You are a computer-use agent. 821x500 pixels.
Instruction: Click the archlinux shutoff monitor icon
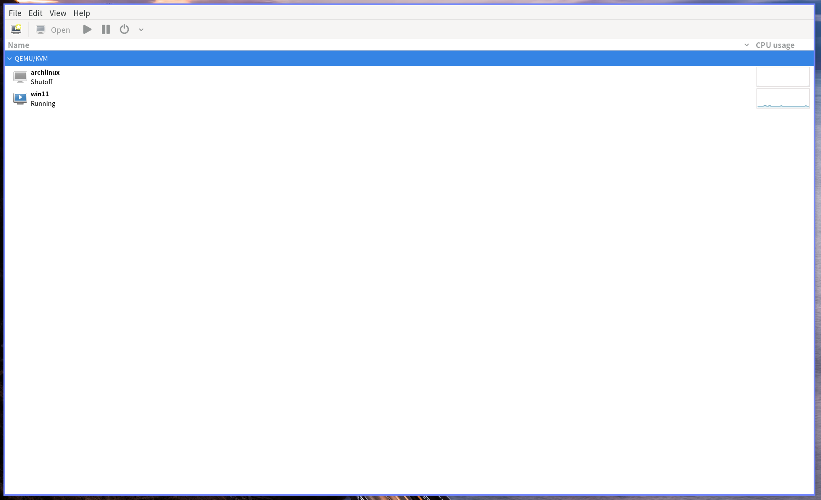[20, 77]
